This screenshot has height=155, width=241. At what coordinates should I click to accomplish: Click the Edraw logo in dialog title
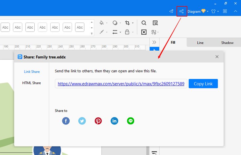20,57
